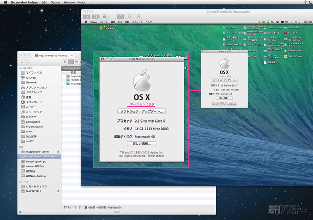The width and height of the screenshot is (313, 220).
Task: Click ソフトウェア・アップデート in the smaller About window
Action: coord(224,80)
